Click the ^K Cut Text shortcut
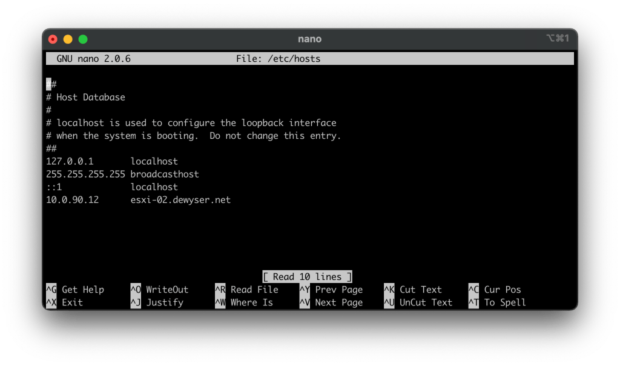Image resolution: width=620 pixels, height=366 pixels. click(x=413, y=290)
